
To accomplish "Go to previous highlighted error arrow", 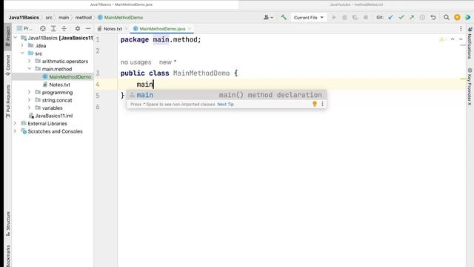I will pos(453,39).
